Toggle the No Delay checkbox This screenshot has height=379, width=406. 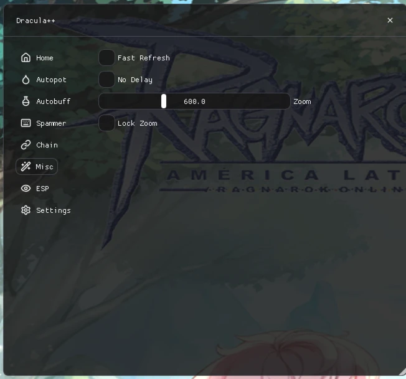106,80
